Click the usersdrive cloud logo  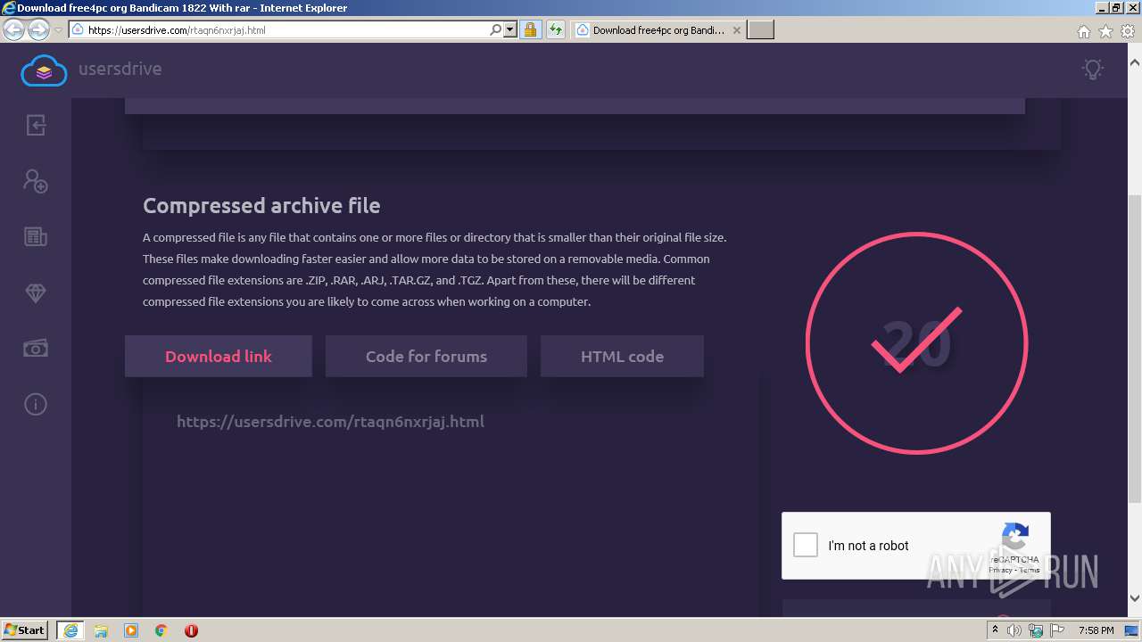[x=44, y=70]
